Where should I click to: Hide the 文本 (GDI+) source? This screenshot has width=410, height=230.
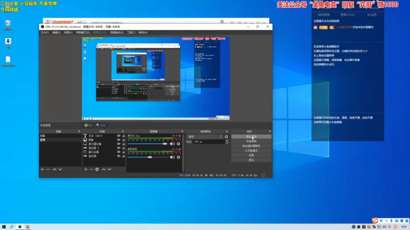point(118,136)
